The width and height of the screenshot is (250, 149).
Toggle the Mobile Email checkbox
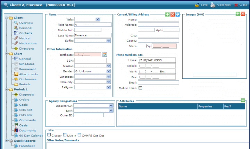pyautogui.click(x=140, y=88)
